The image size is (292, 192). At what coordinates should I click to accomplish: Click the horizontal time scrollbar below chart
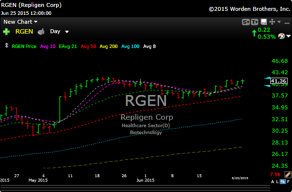135,188
